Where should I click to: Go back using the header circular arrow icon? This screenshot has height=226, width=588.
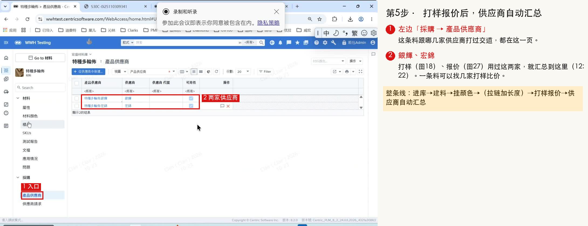[272, 43]
